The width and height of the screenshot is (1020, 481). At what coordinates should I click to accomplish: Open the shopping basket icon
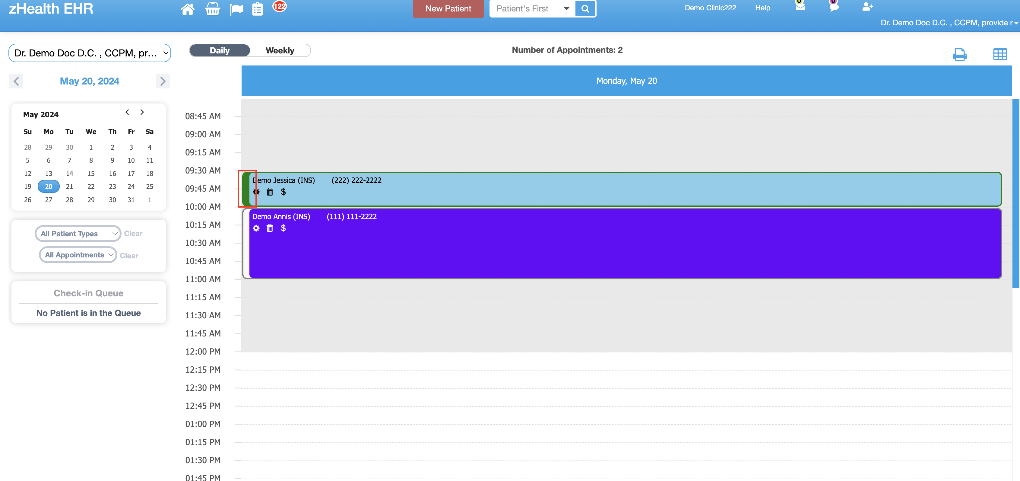tap(213, 9)
